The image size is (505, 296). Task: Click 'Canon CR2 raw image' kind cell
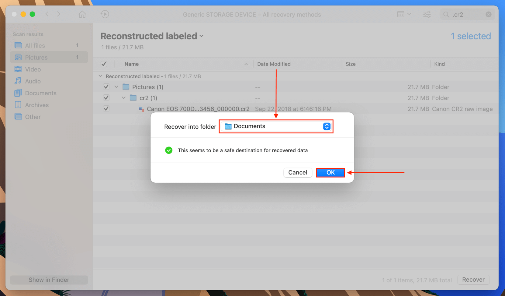click(462, 109)
